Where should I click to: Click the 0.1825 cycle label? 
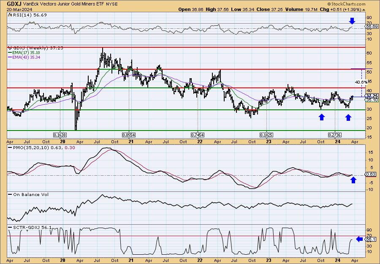[x=266, y=135]
